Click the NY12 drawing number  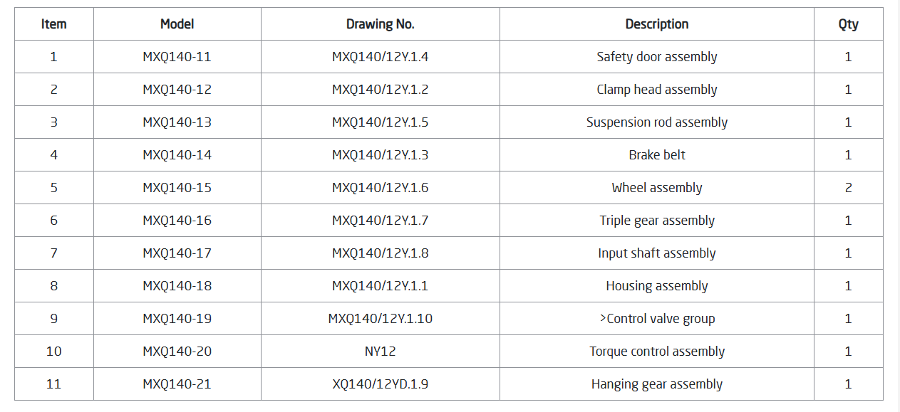pos(380,352)
